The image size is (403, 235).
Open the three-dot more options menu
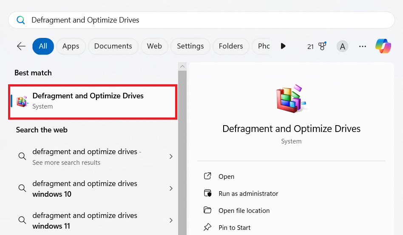(x=362, y=46)
